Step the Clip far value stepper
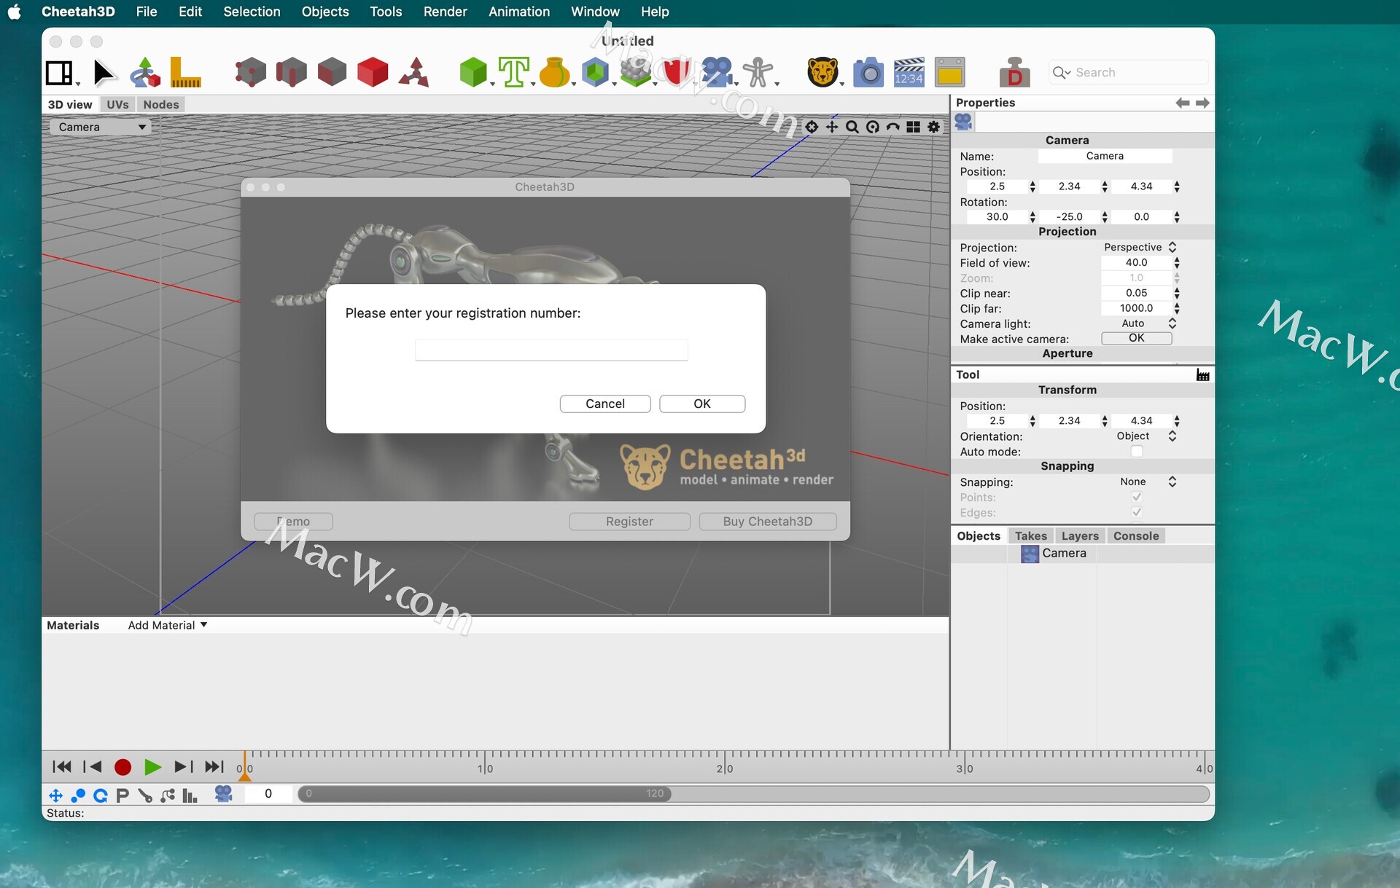Image resolution: width=1400 pixels, height=888 pixels. [x=1177, y=309]
